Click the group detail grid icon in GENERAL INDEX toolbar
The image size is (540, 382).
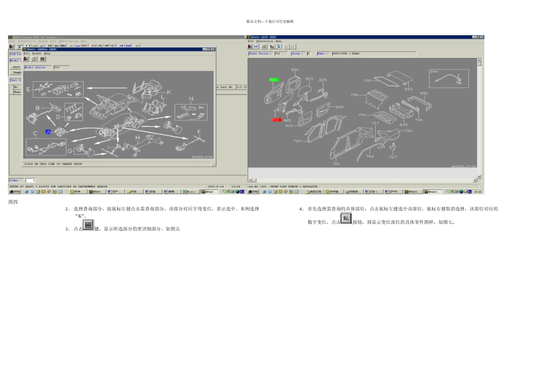point(43,59)
